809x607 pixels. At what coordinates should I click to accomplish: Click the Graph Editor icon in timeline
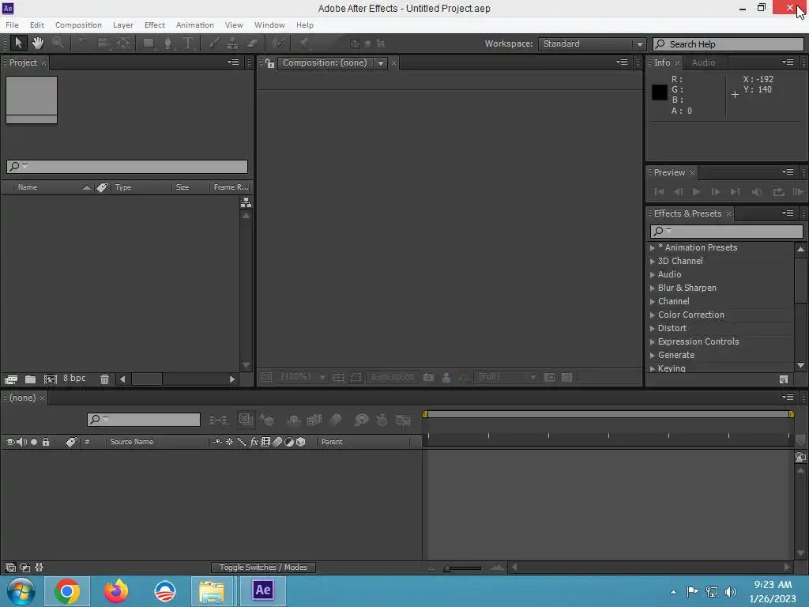(403, 420)
